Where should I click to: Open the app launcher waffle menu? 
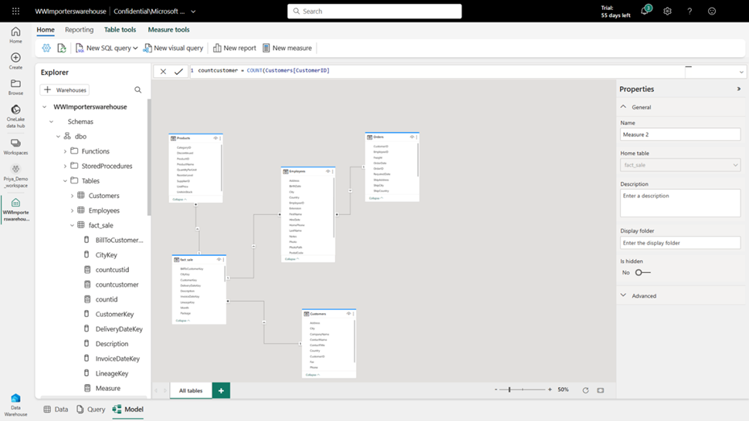(15, 11)
